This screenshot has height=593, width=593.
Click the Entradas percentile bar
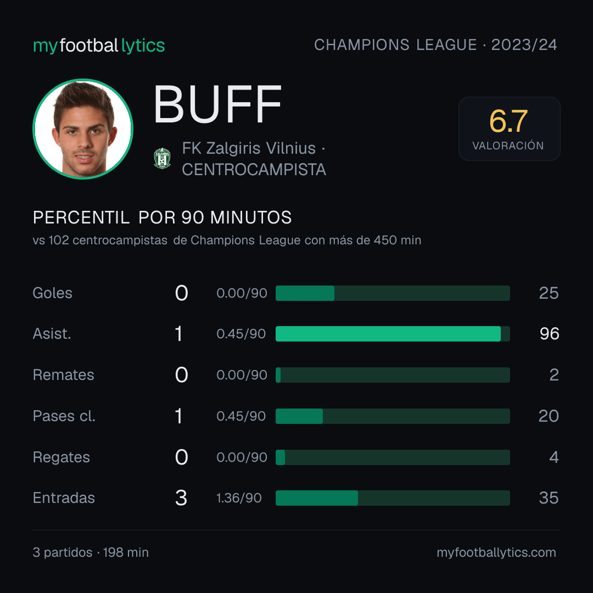[393, 498]
